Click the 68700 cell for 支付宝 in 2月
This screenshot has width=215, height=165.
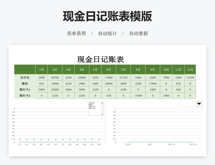pyautogui.click(x=55, y=78)
